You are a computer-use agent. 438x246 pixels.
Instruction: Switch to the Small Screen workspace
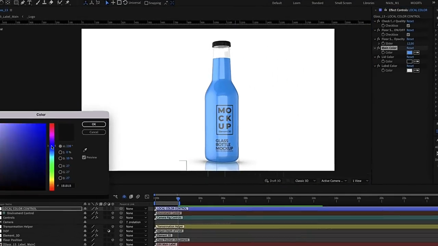(x=343, y=3)
